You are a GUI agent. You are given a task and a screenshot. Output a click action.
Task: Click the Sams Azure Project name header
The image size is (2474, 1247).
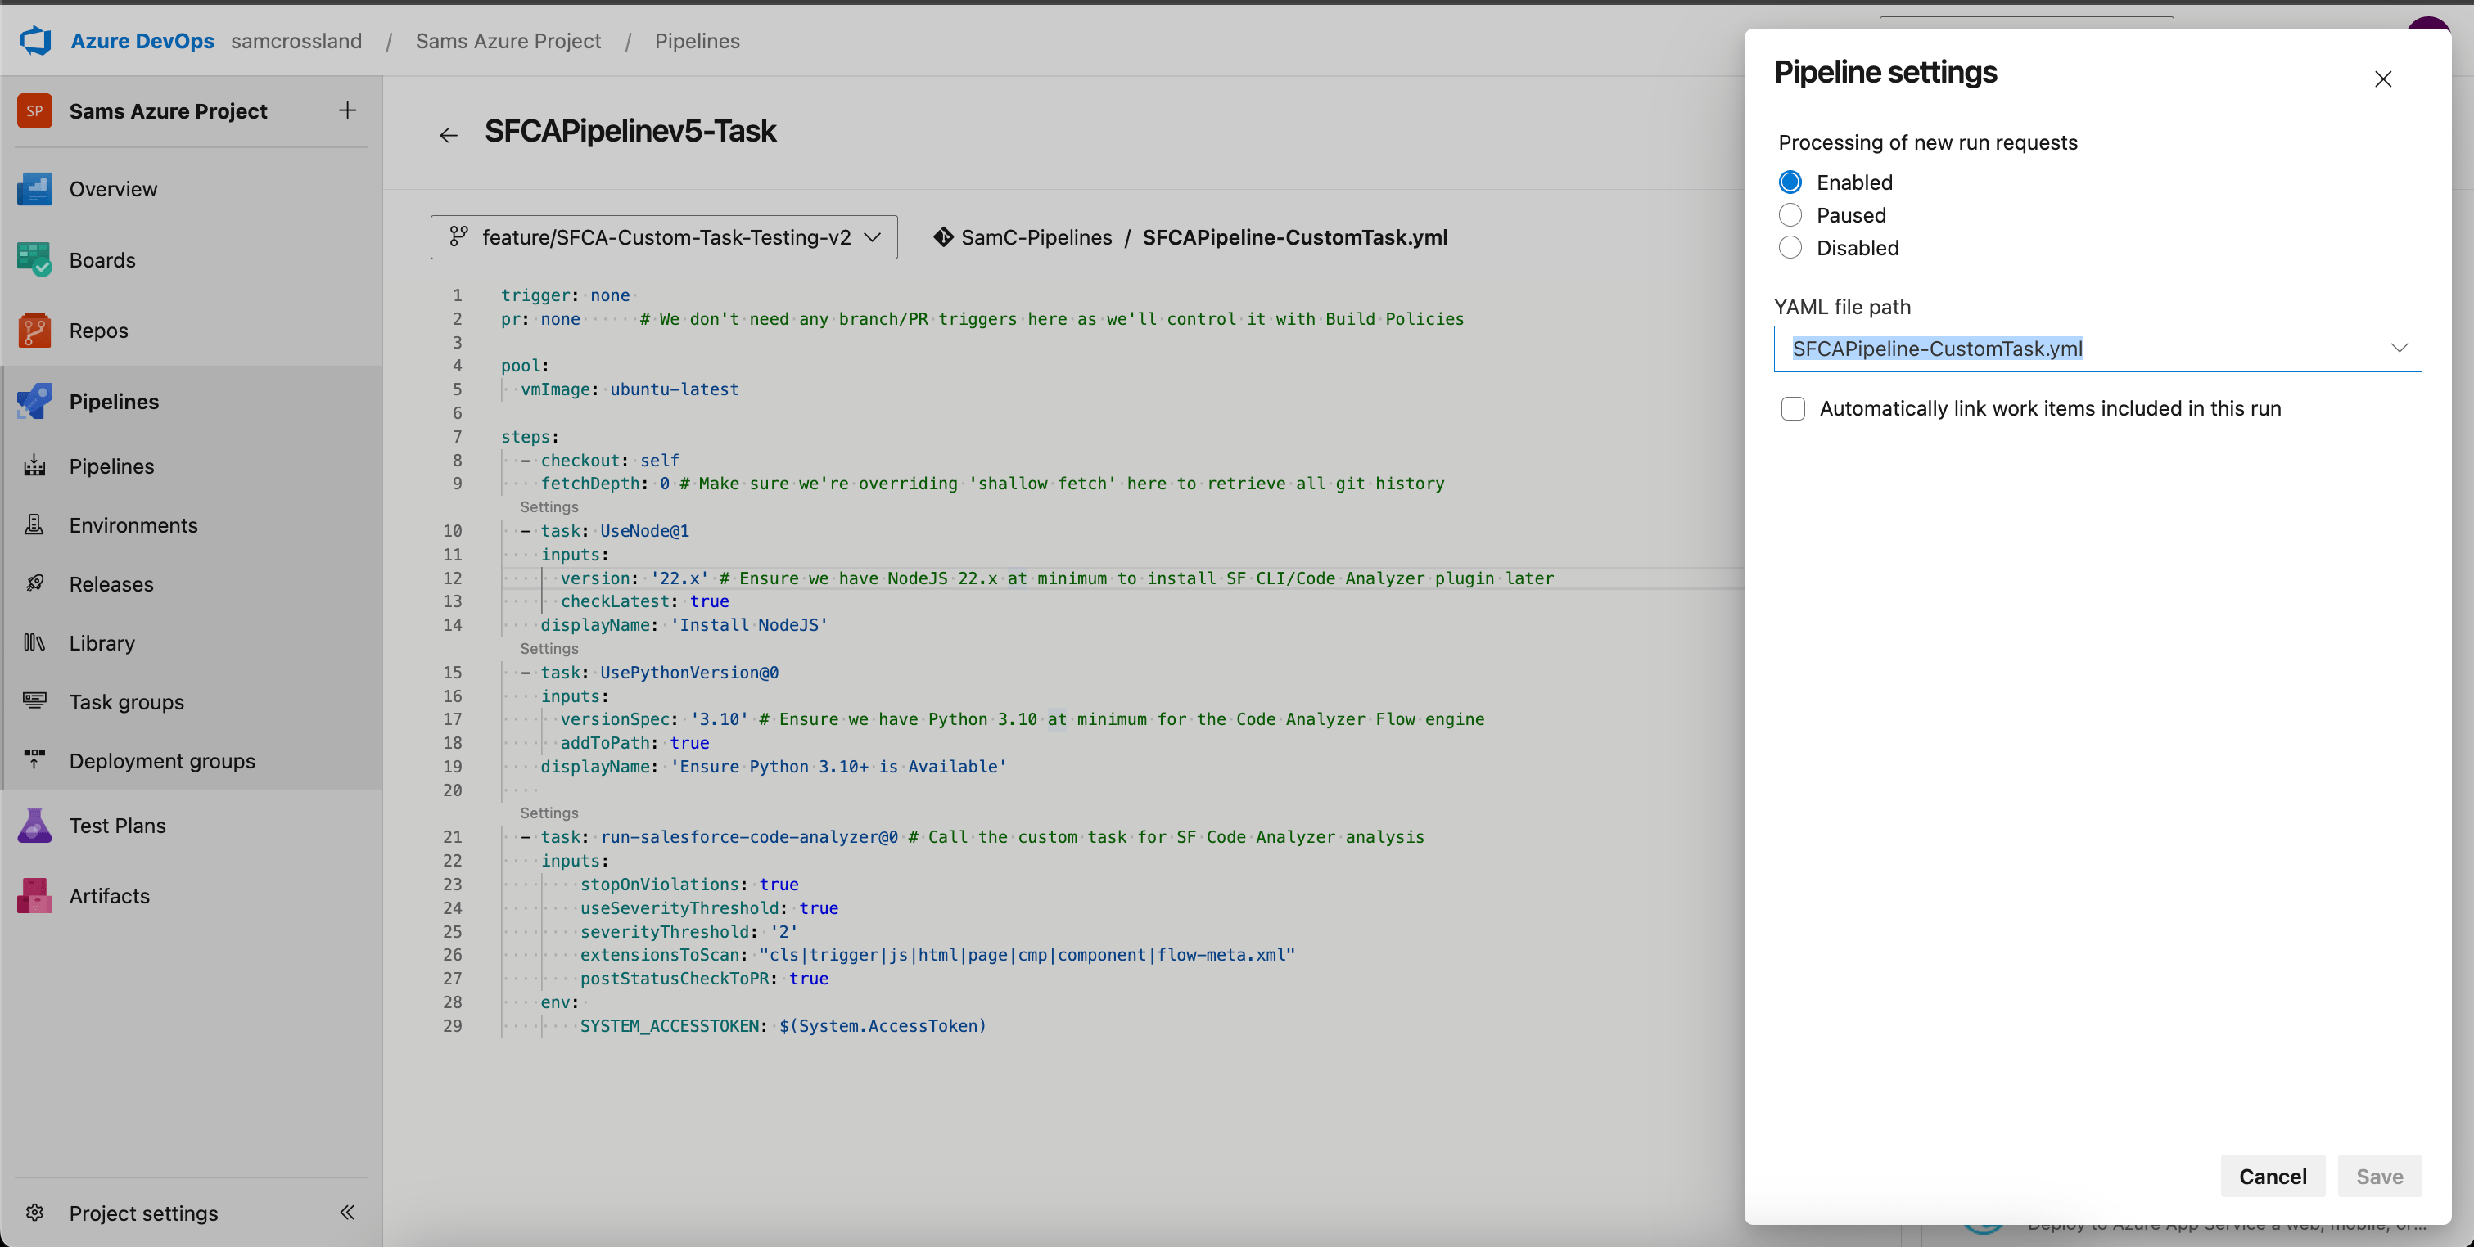coord(168,111)
